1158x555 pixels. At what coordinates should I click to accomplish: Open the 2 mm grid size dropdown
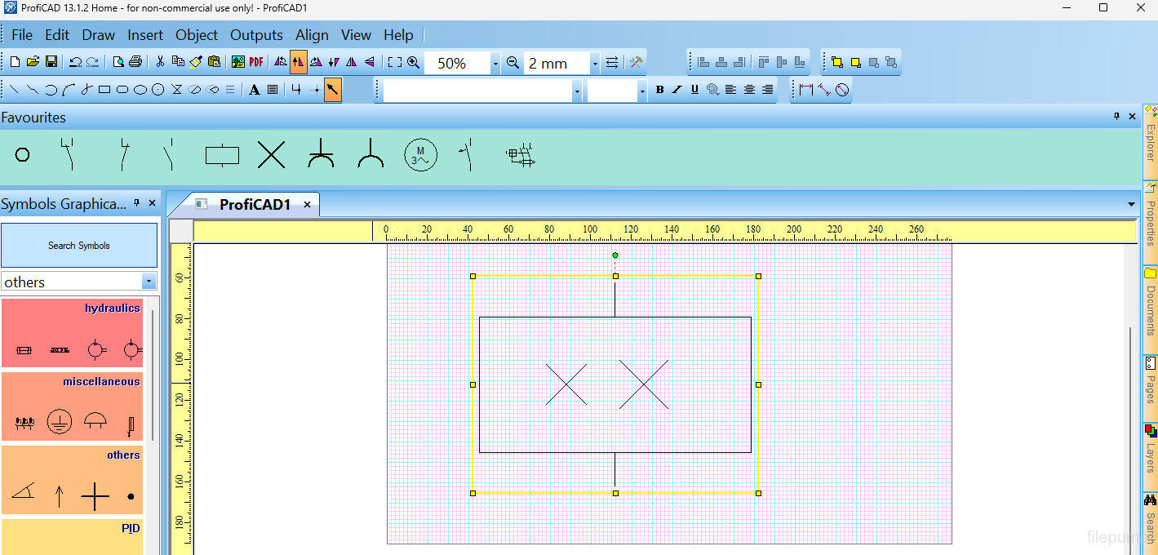coord(594,63)
